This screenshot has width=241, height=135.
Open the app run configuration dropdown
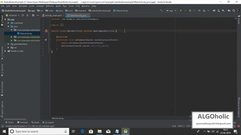coord(171,10)
